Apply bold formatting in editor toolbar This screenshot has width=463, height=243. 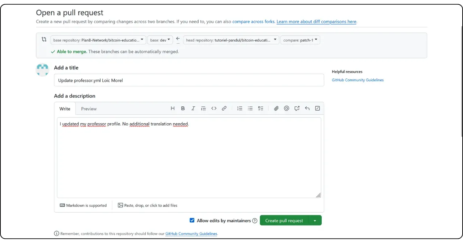pos(183,108)
